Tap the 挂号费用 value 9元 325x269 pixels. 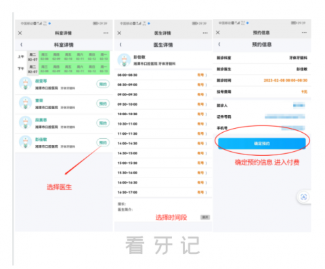click(304, 91)
